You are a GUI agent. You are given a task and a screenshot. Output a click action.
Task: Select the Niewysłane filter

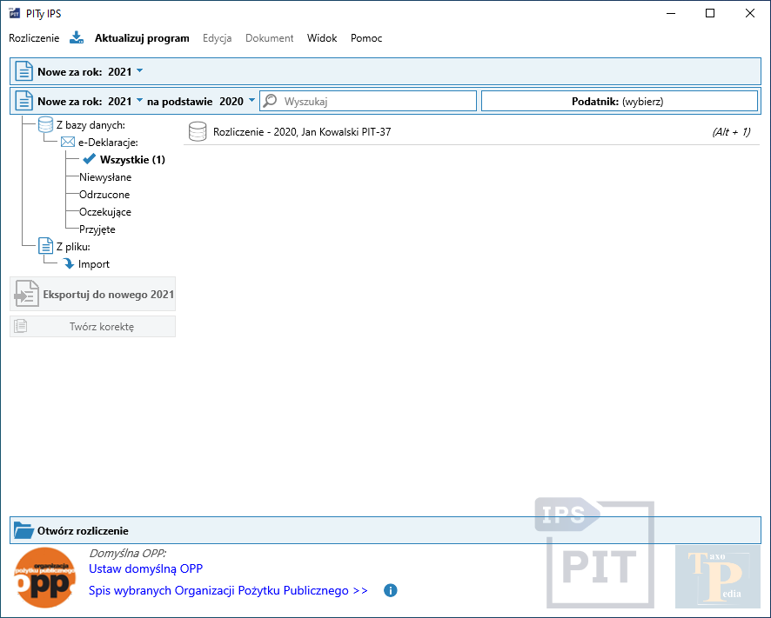coord(105,177)
